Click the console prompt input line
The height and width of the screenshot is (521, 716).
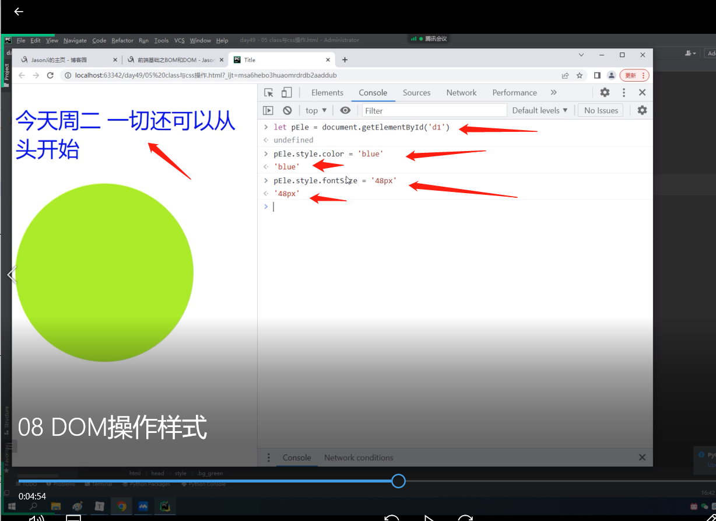(x=461, y=207)
